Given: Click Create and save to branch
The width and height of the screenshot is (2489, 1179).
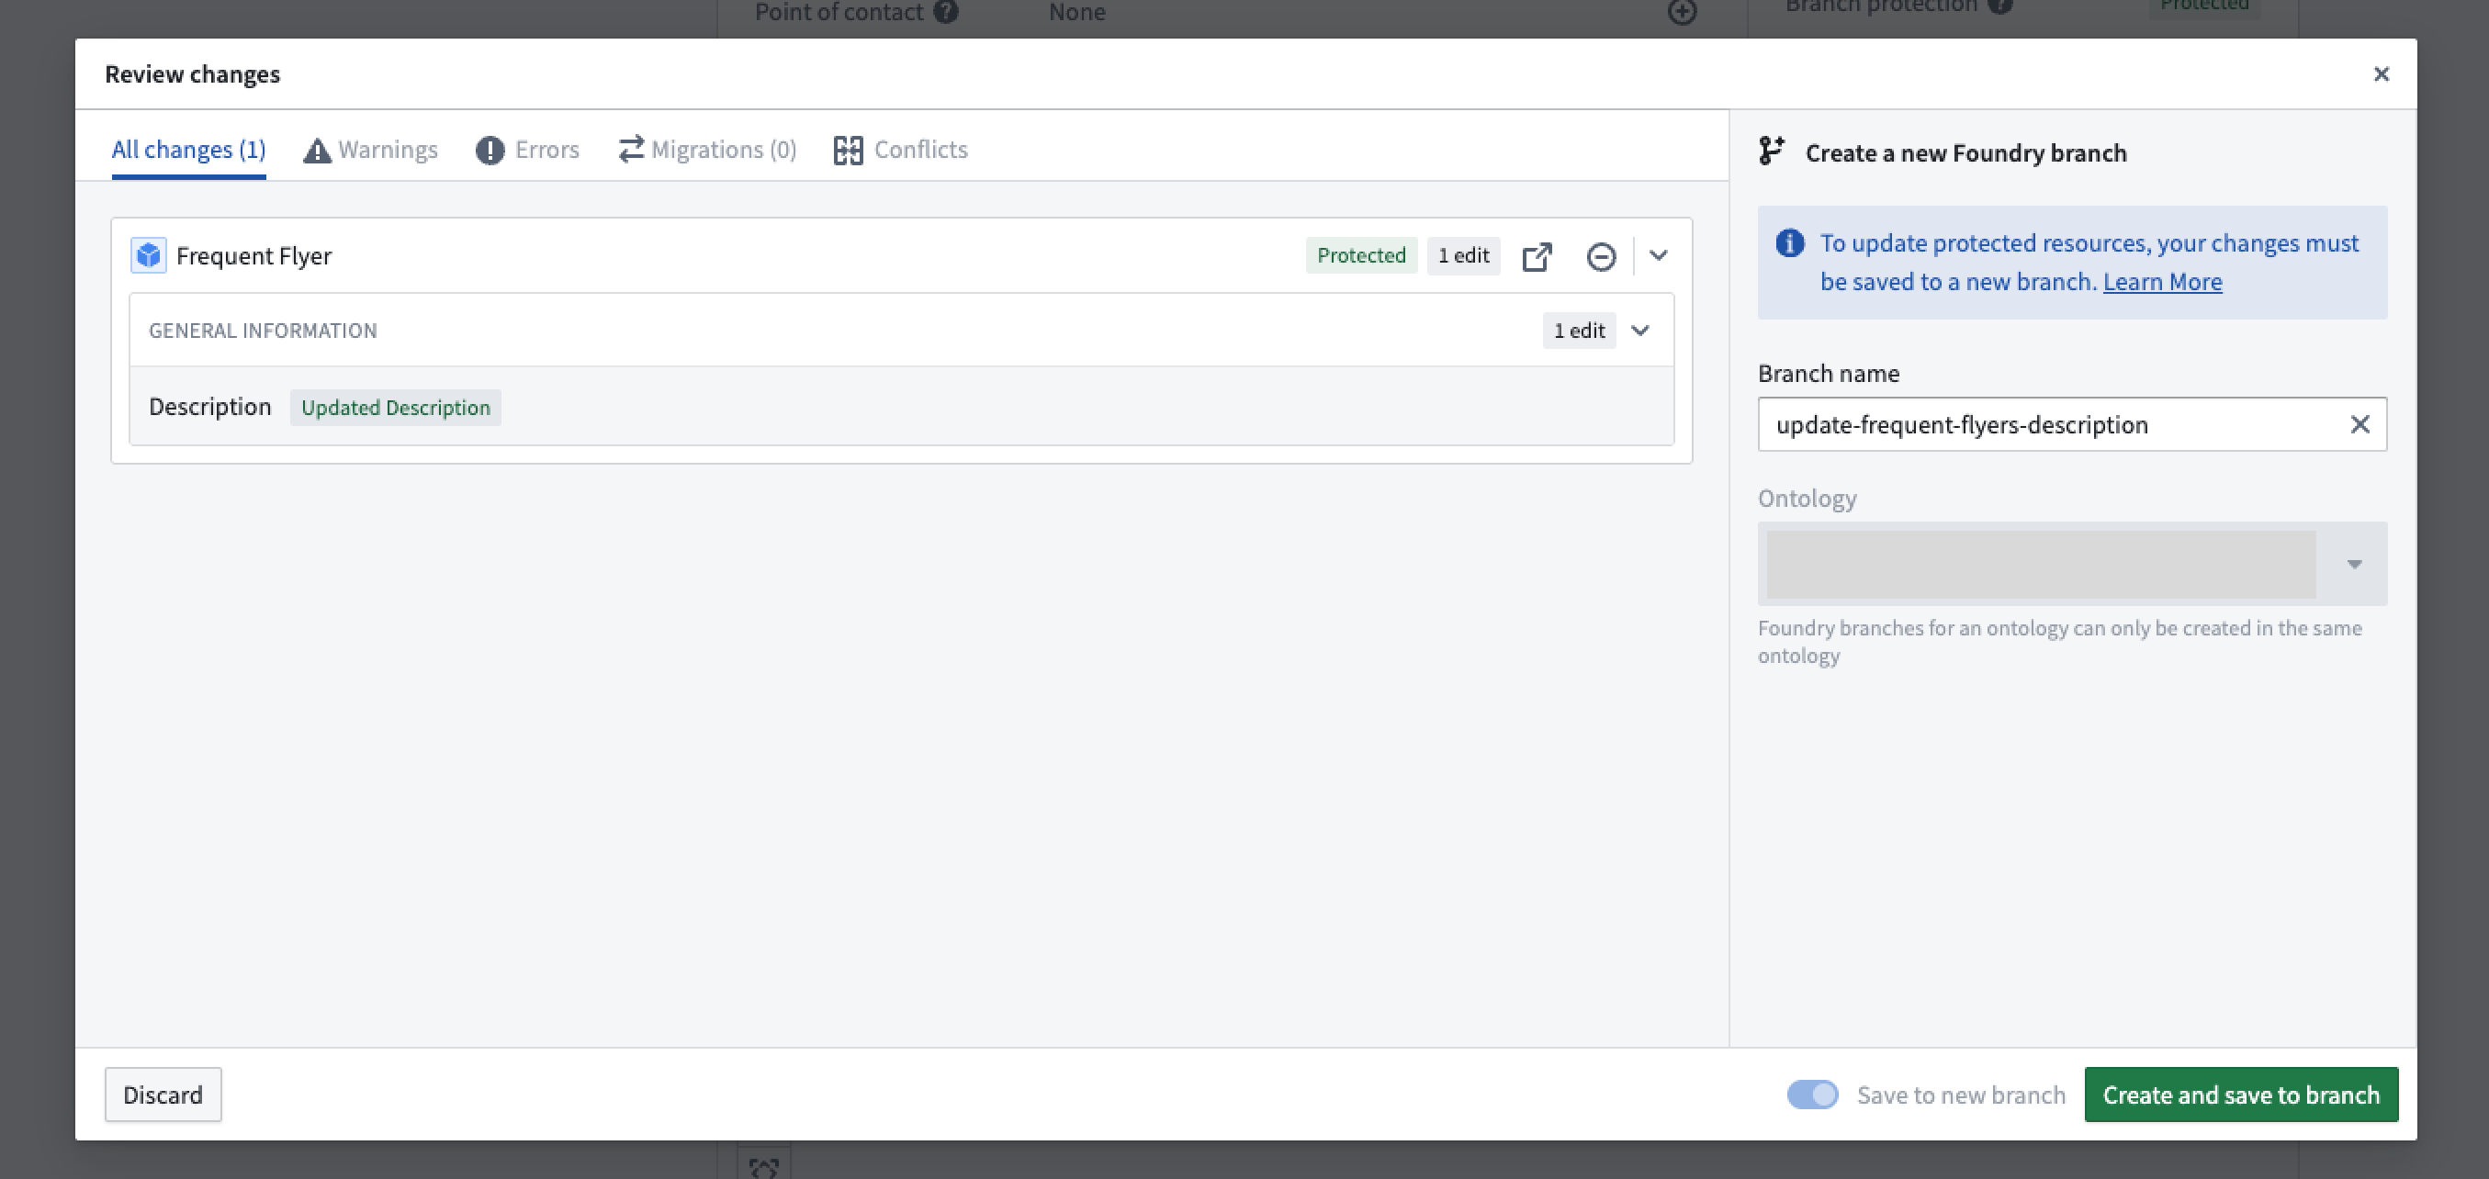Looking at the screenshot, I should point(2242,1094).
